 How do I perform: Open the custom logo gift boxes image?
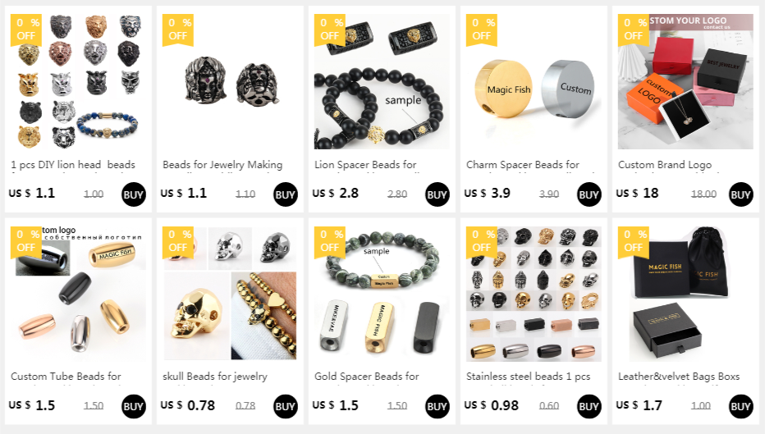(x=685, y=81)
